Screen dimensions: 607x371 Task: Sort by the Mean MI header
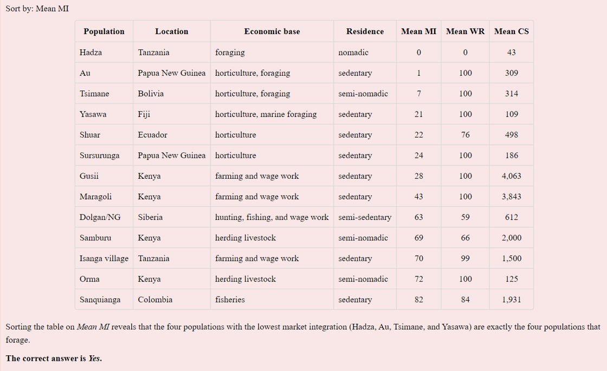point(418,31)
